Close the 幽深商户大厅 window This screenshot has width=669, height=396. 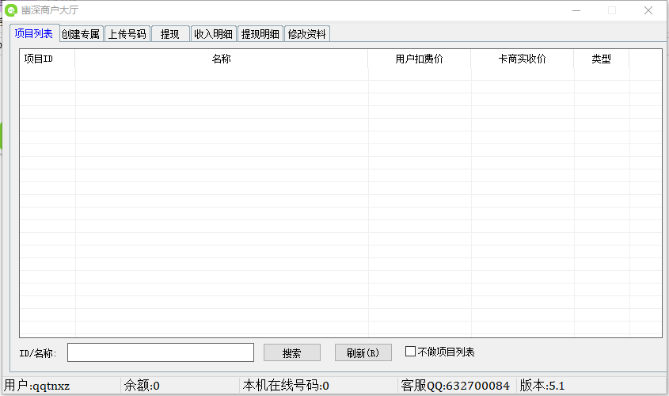point(648,10)
